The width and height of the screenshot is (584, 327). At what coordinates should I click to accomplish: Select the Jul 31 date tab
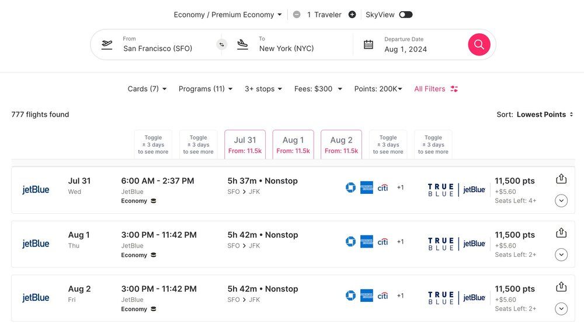pos(245,145)
